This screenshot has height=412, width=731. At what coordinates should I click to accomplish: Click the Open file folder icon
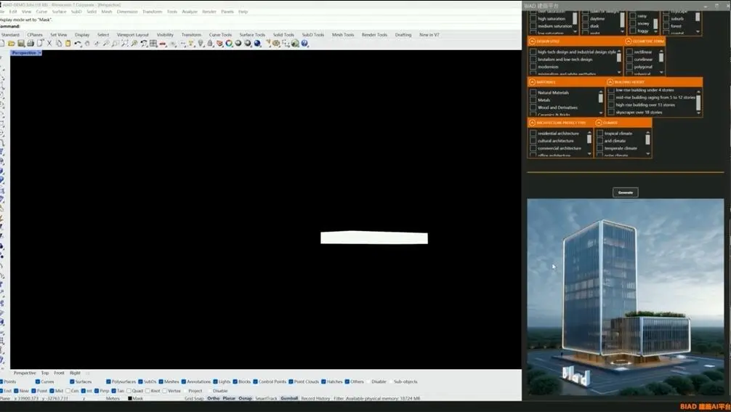12,44
